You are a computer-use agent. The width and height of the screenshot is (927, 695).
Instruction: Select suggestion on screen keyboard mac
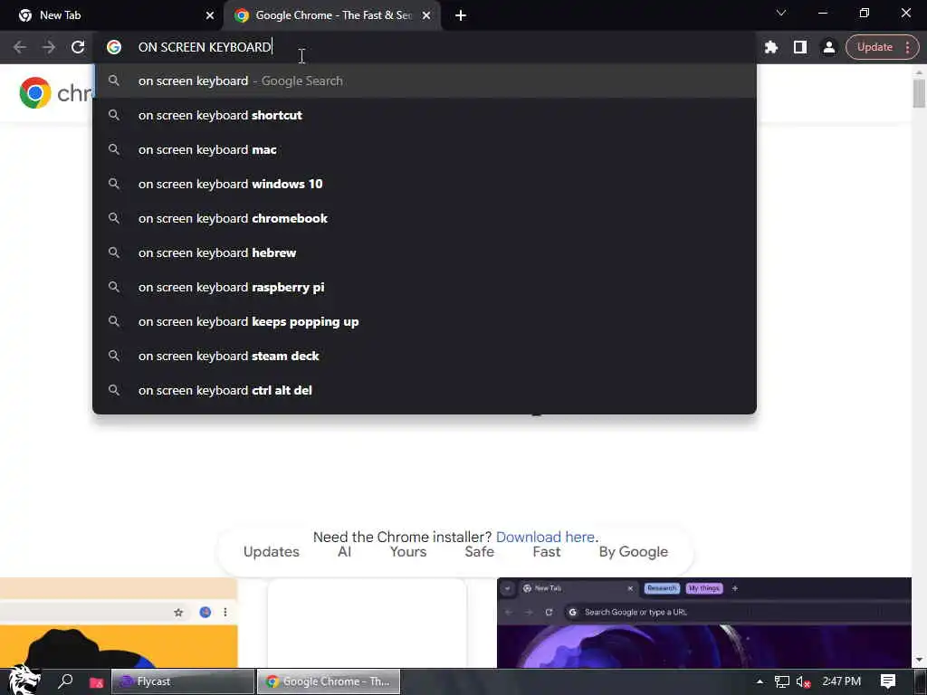tap(425, 149)
